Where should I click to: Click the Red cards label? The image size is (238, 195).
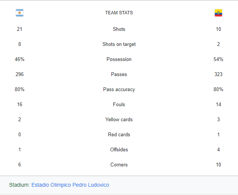119,134
